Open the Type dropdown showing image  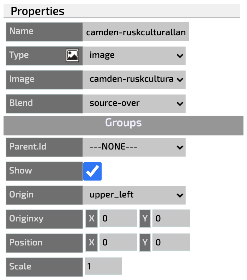(x=134, y=55)
